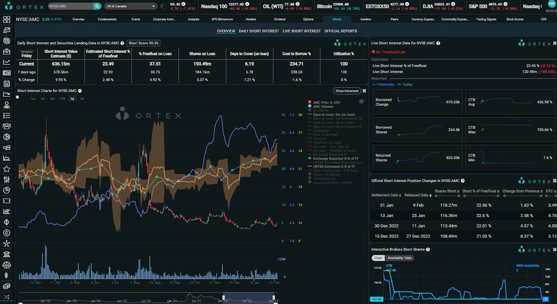Image resolution: width=557 pixels, height=304 pixels.
Task: Expand Official Short Interest panel fullscreen
Action: (554, 181)
